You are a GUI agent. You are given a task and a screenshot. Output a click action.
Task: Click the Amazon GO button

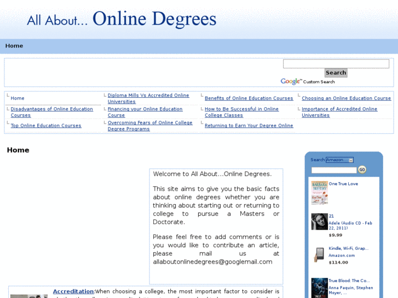tap(362, 170)
